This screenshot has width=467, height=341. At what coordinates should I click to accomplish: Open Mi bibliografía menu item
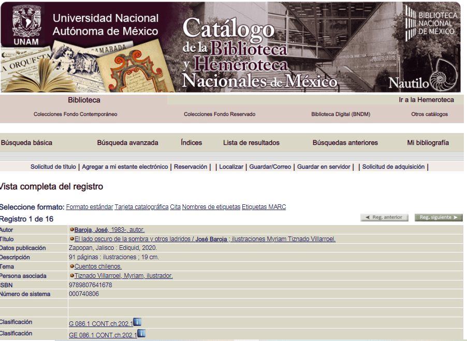(x=428, y=143)
